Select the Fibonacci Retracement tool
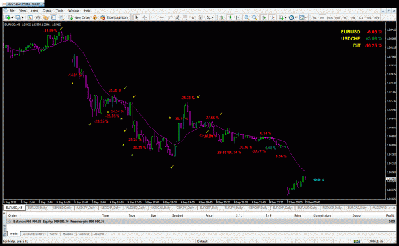The image size is (399, 246). (x=185, y=18)
